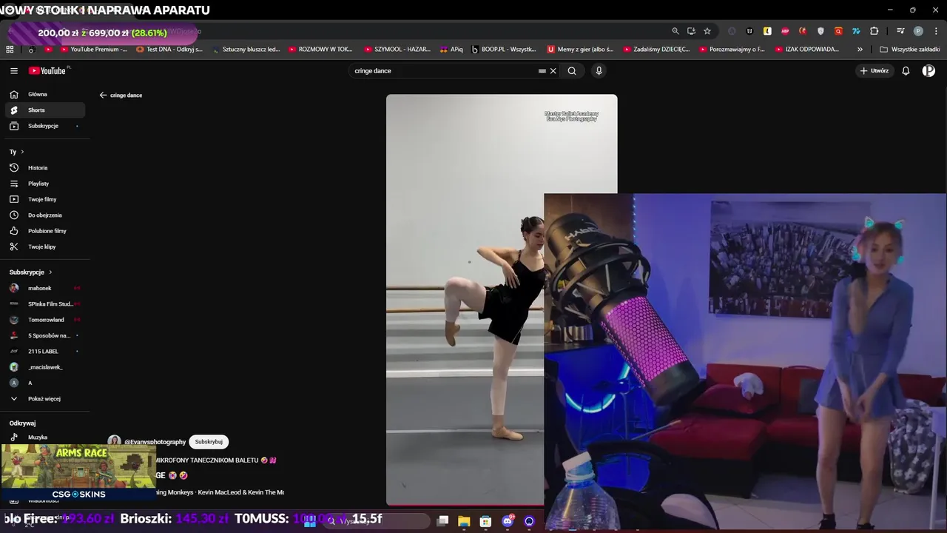
Task: Open the Memy z gier bookmark
Action: [x=580, y=50]
